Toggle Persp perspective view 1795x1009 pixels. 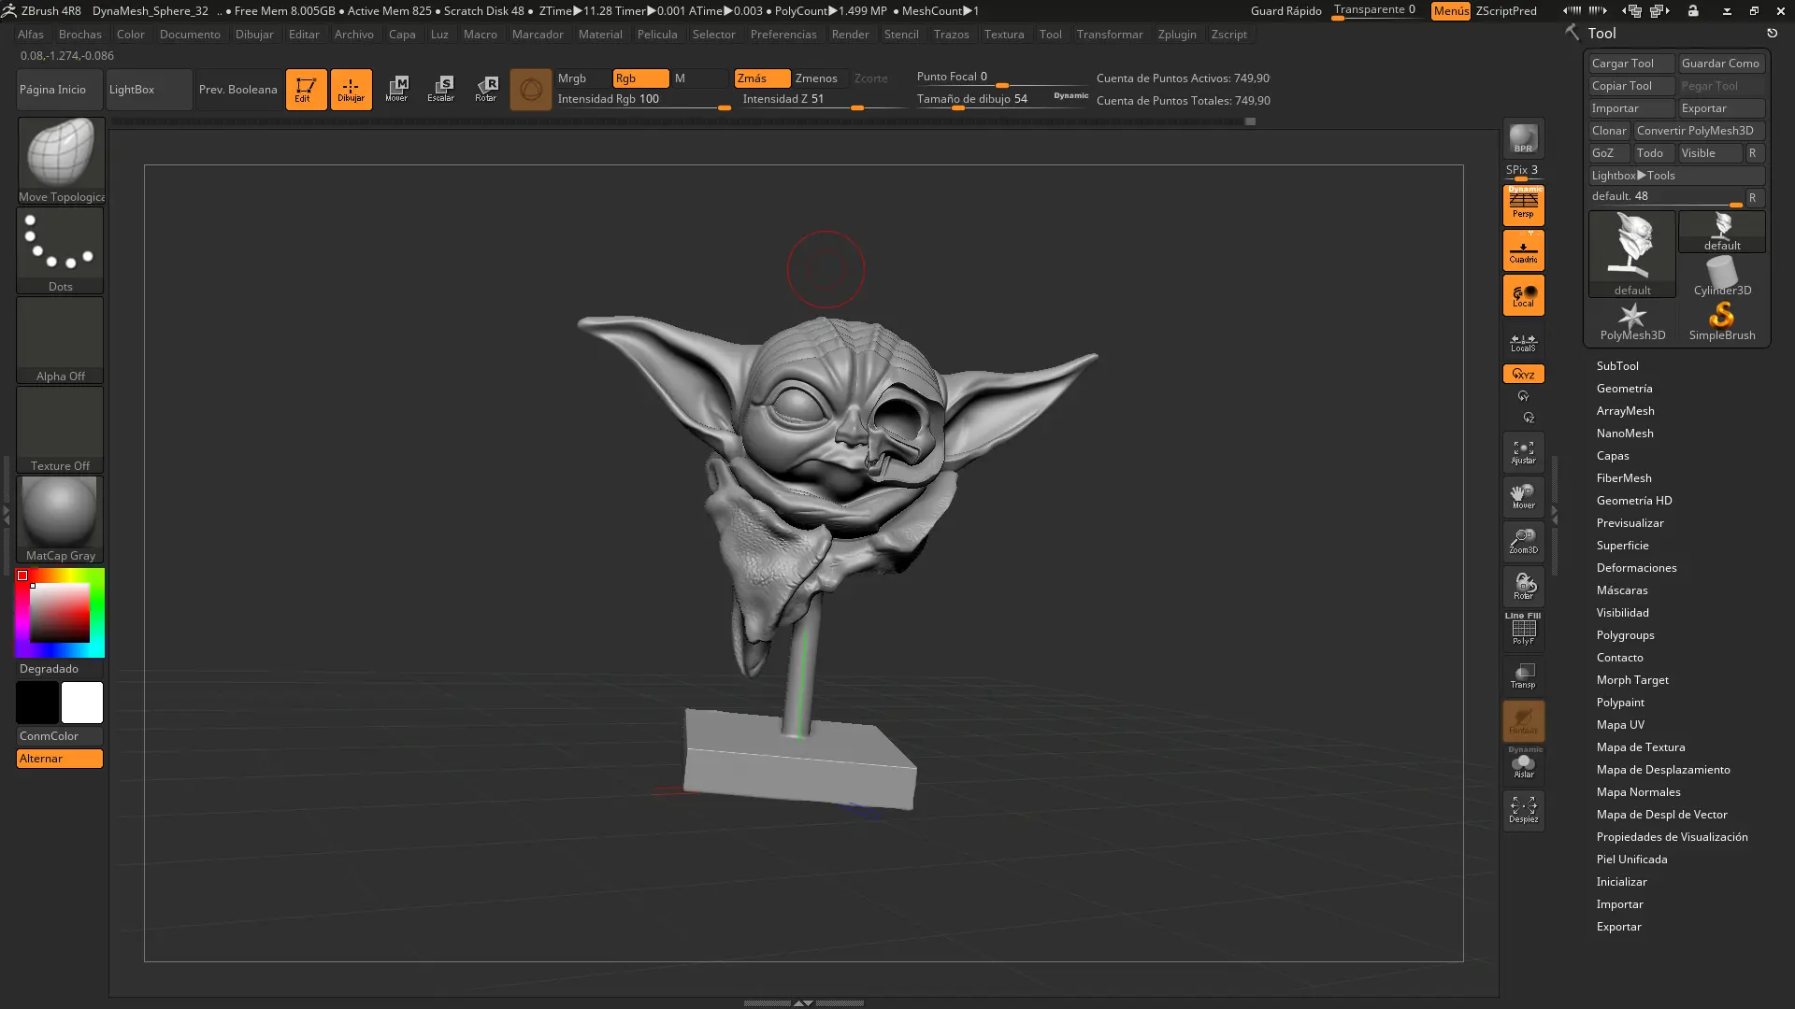point(1523,206)
